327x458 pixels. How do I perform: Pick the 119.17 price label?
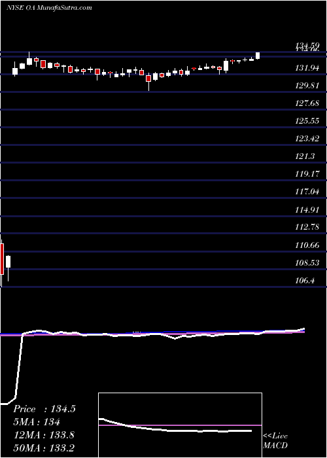(x=307, y=174)
